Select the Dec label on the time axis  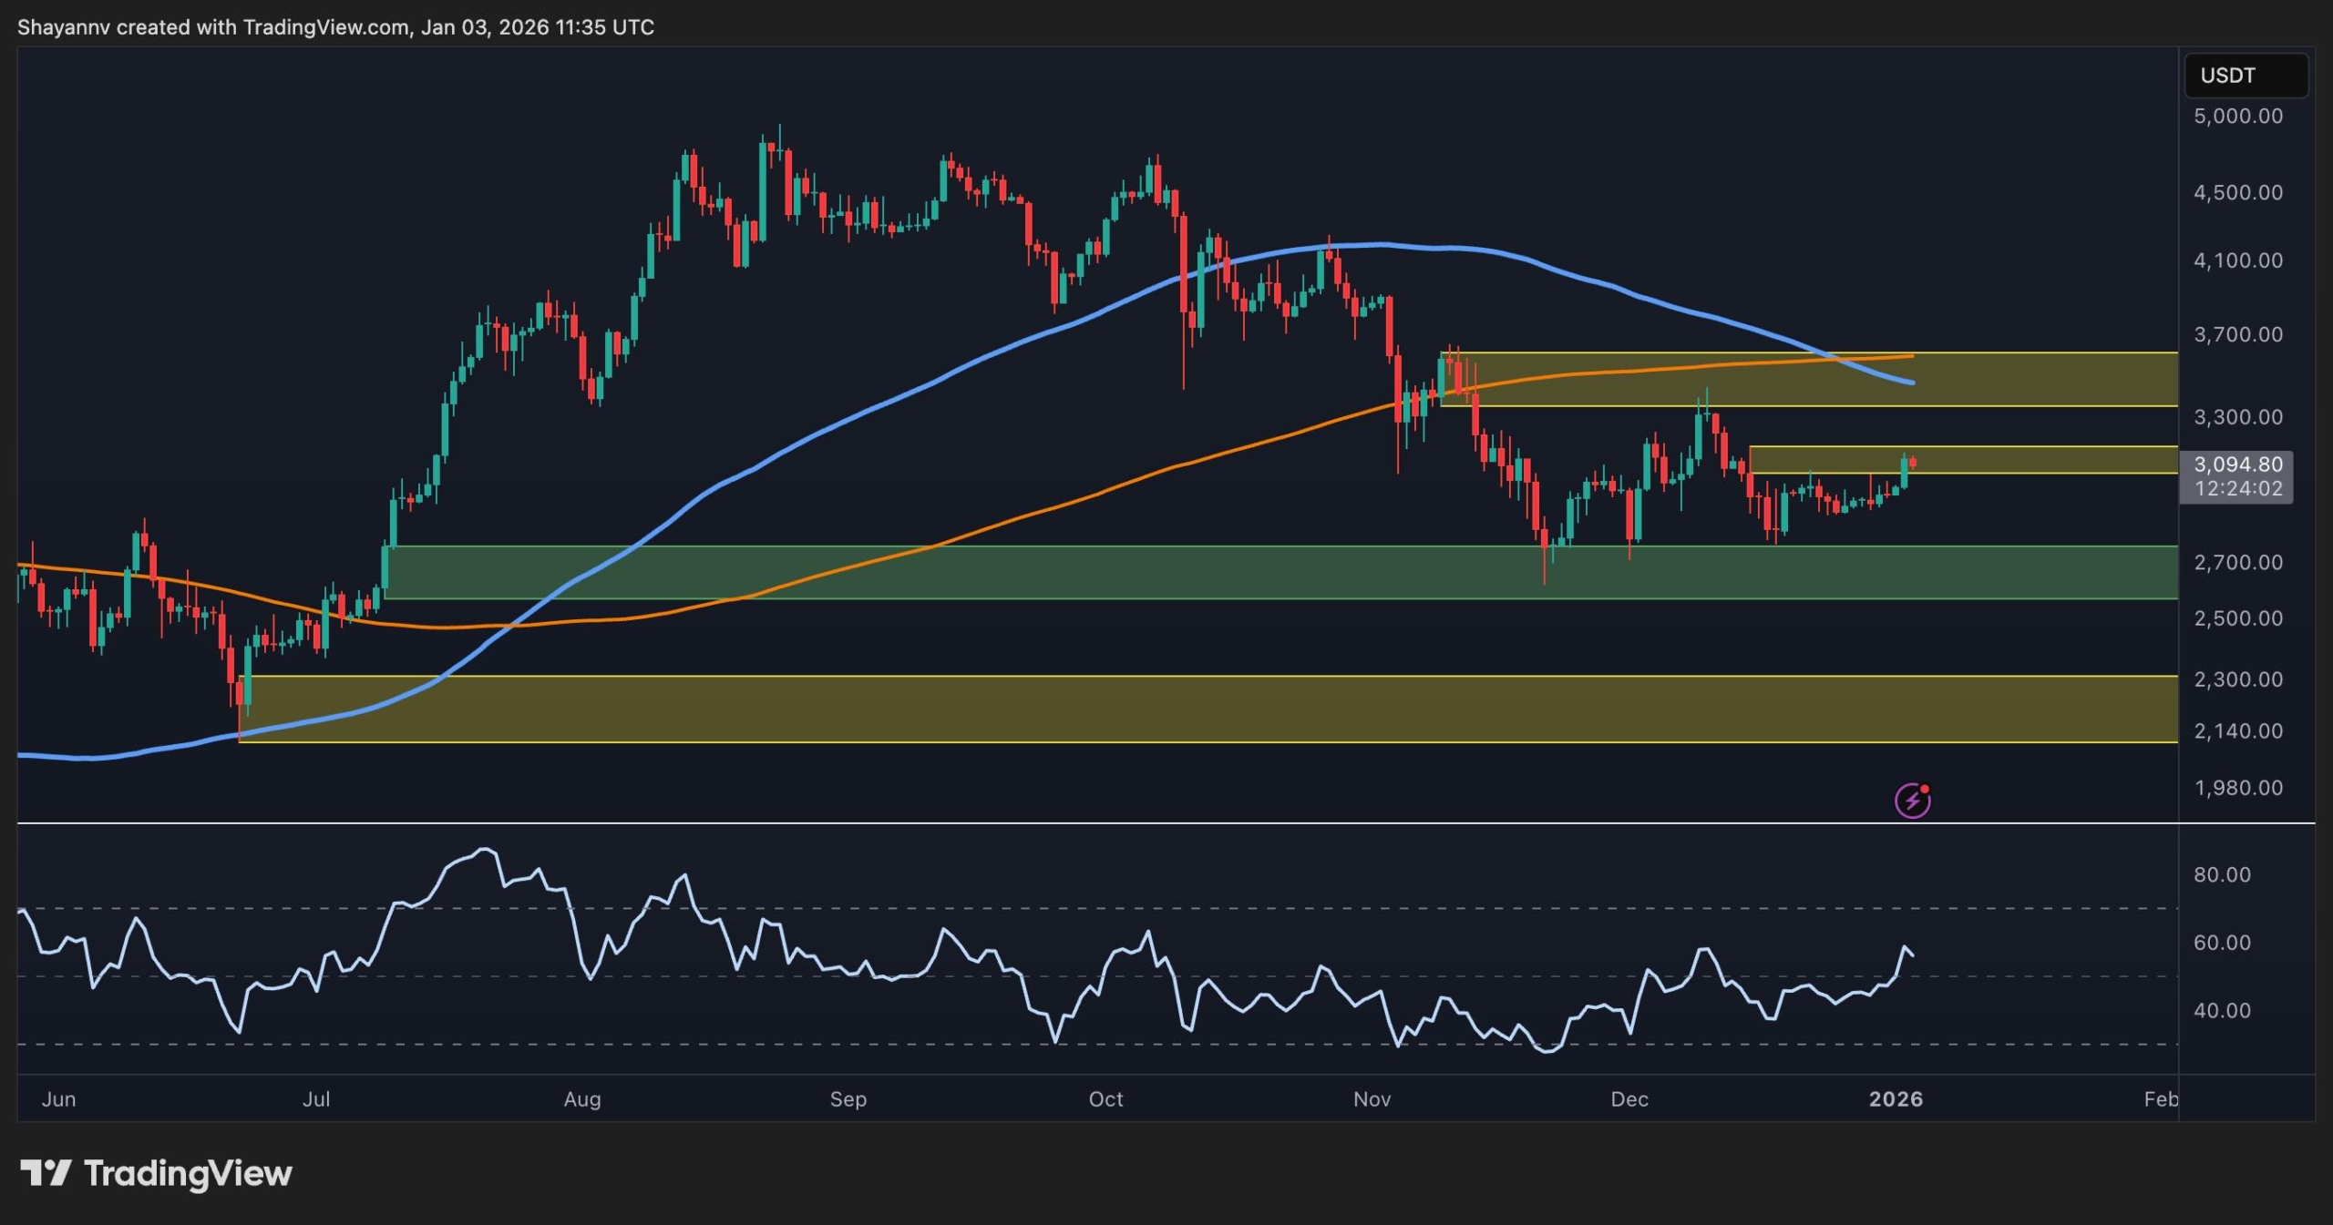1630,1099
